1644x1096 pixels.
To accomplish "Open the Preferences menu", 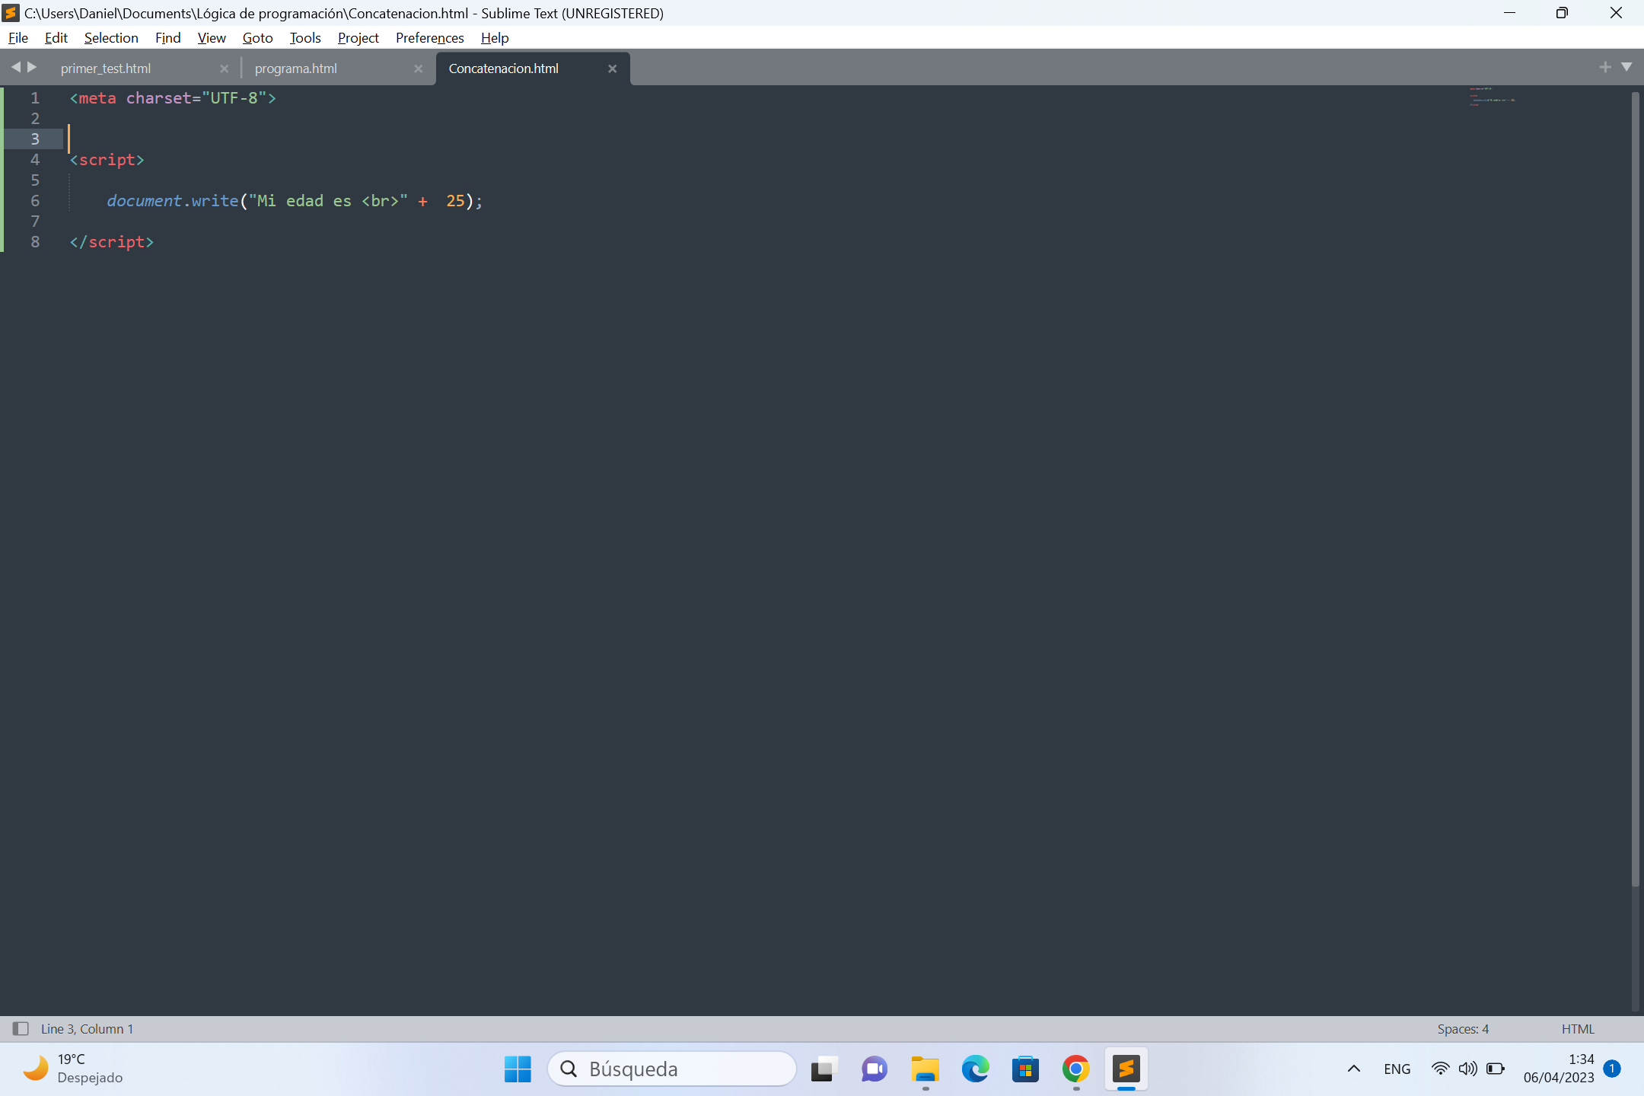I will (430, 37).
